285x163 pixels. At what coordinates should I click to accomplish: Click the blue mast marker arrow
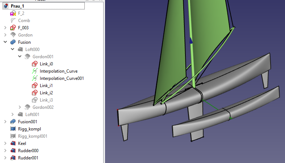click(192, 41)
